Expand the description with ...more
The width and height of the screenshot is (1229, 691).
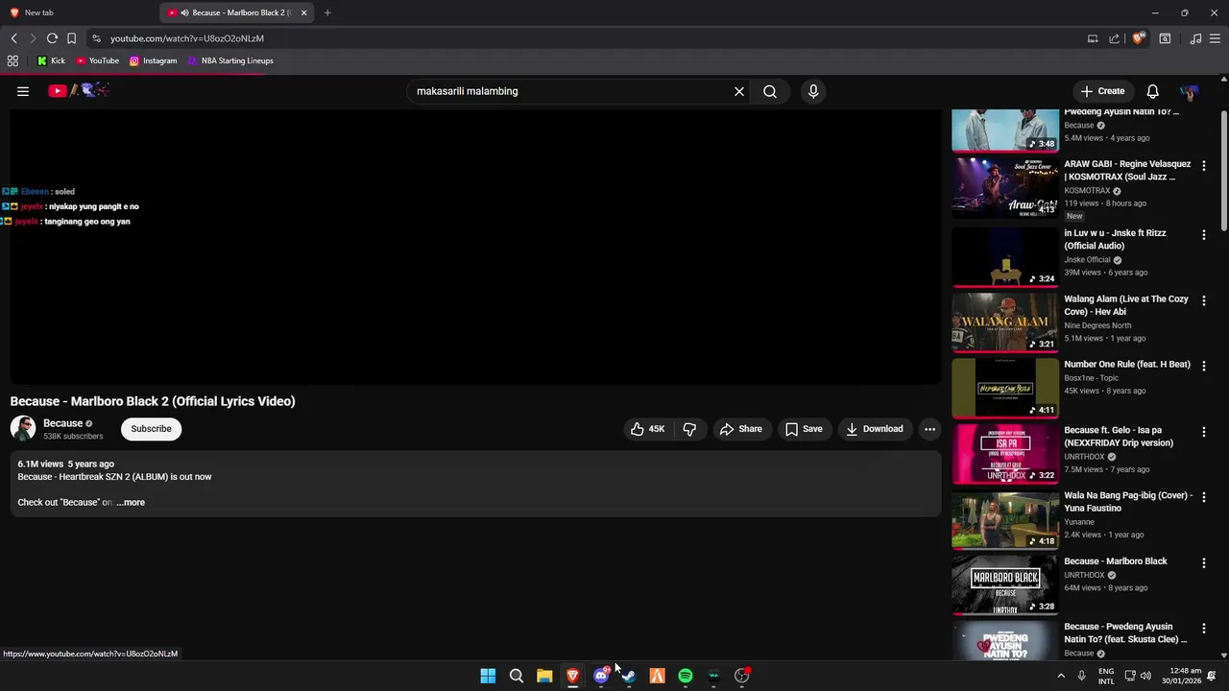tap(131, 502)
